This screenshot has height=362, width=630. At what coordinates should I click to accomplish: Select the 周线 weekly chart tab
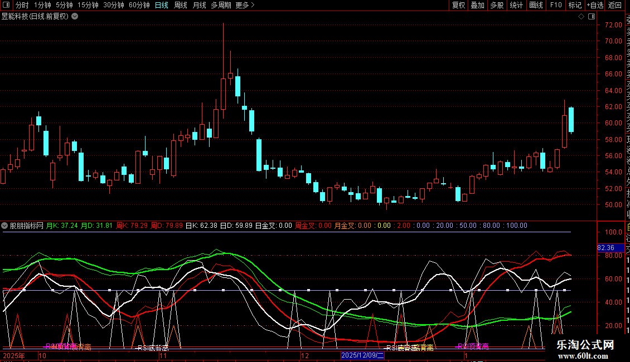(x=181, y=5)
